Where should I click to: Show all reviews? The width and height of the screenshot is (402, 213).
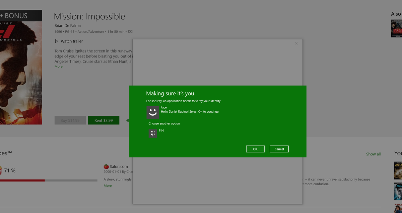[373, 154]
